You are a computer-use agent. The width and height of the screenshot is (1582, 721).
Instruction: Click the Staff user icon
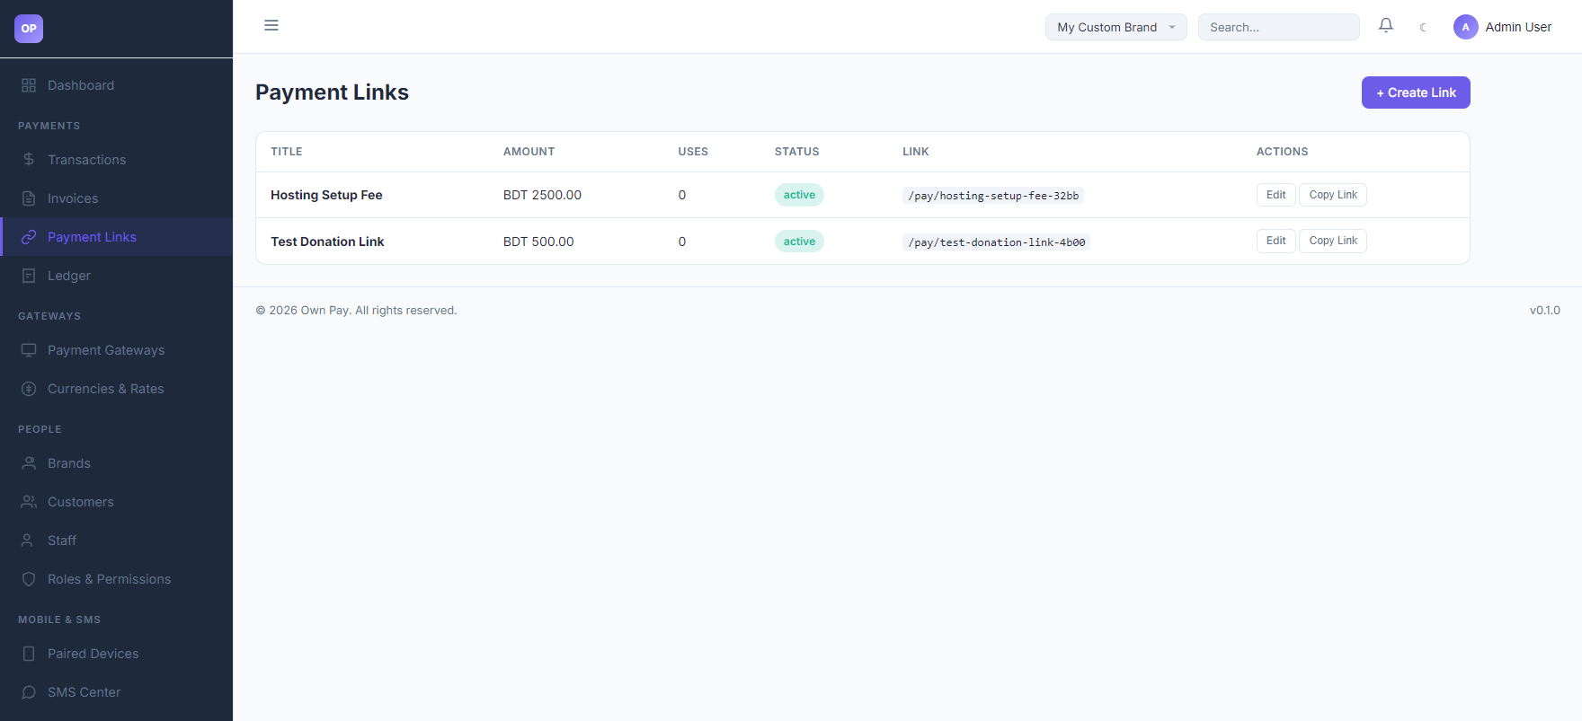29,541
